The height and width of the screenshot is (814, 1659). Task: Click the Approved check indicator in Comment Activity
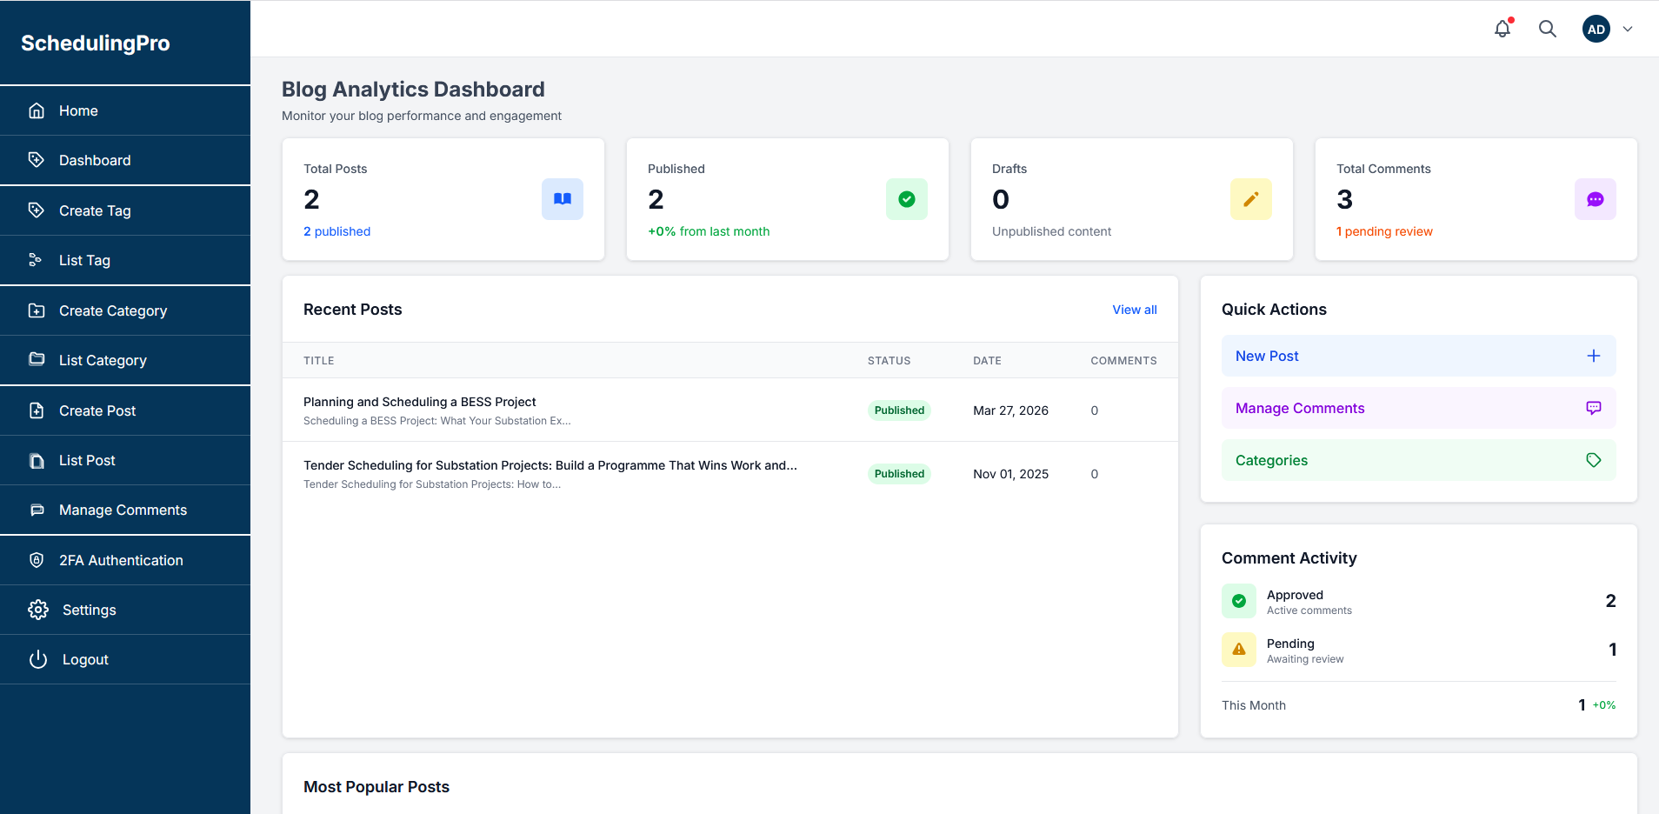[1238, 600]
